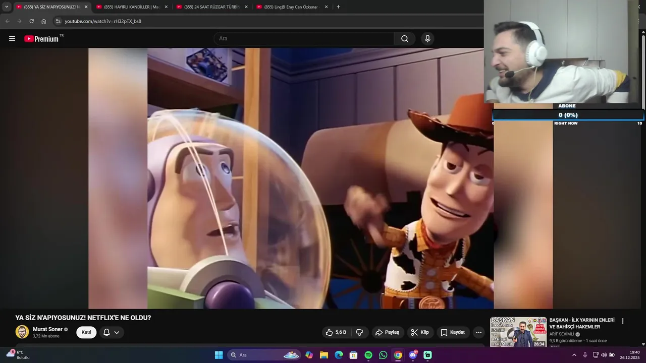Open Murat Soner channel avatar
This screenshot has height=363, width=646.
point(22,332)
